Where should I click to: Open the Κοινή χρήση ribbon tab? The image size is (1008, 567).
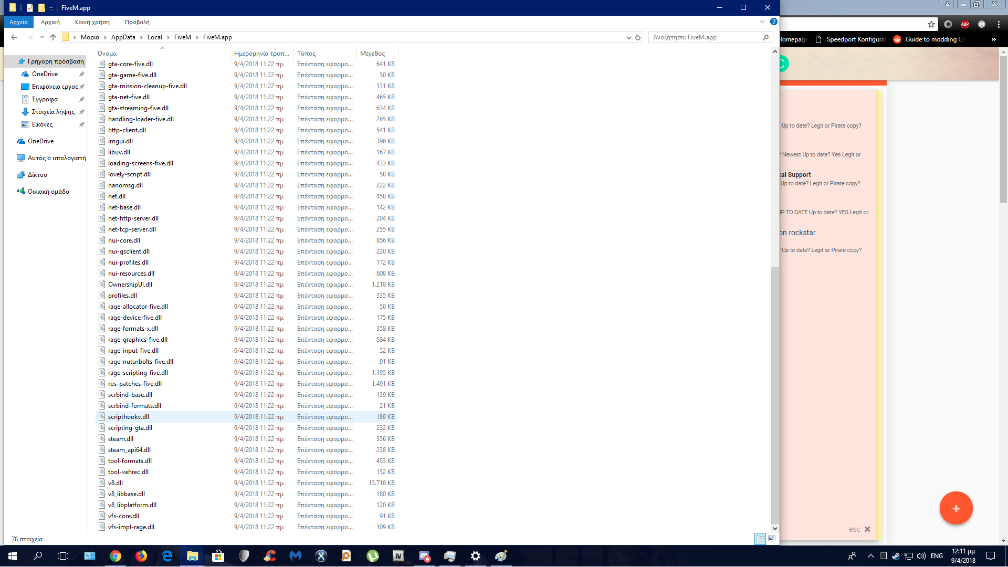pos(92,22)
